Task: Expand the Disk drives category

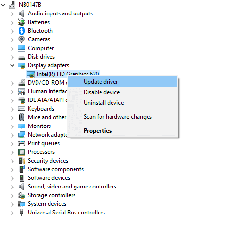Action: click(12, 57)
